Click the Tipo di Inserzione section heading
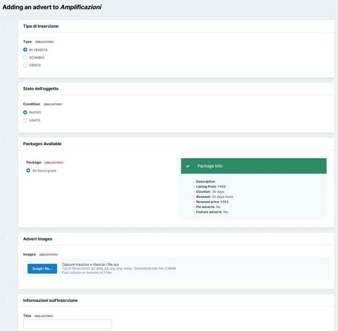 pyautogui.click(x=41, y=26)
